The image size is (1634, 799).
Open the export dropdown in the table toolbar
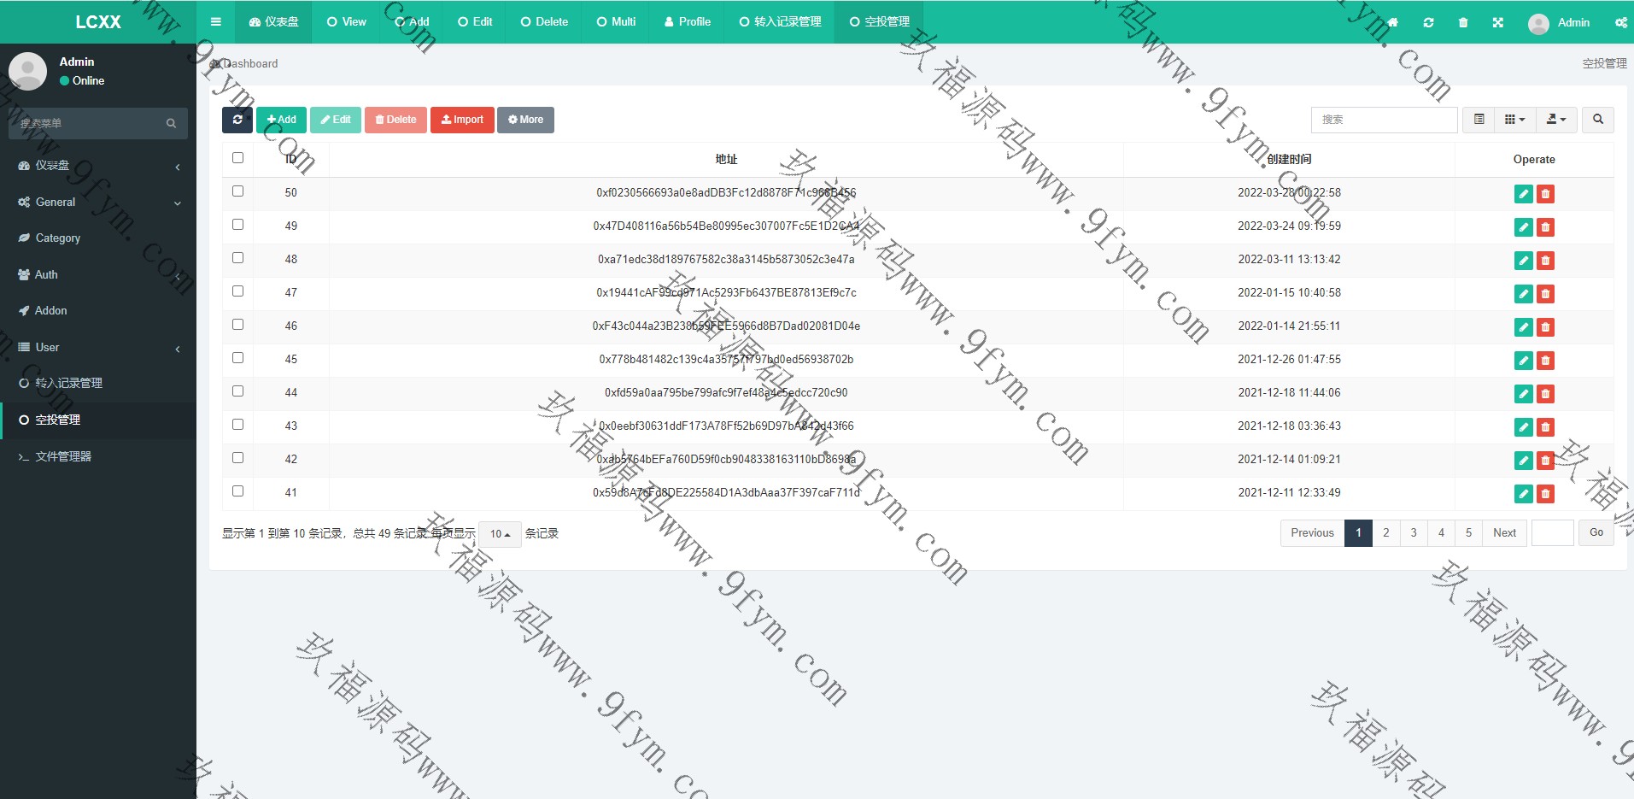(1556, 120)
